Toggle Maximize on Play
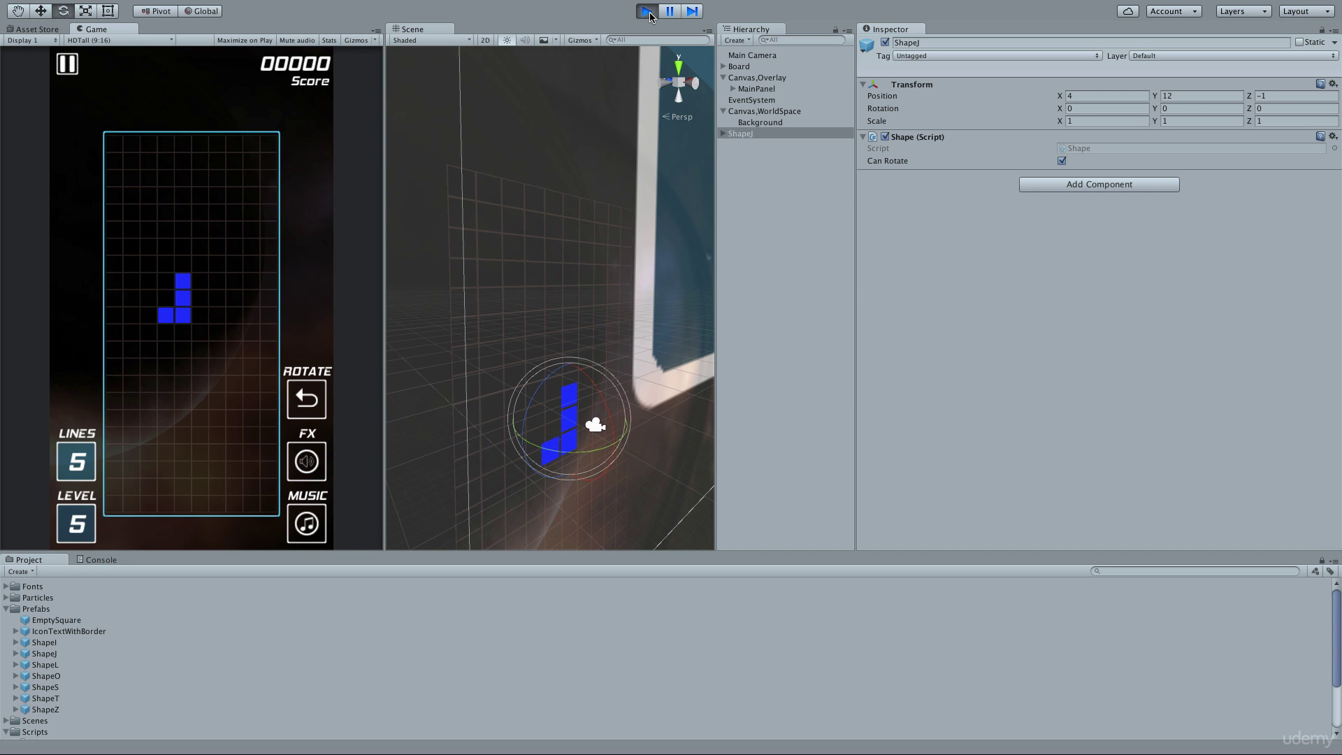 (x=245, y=40)
